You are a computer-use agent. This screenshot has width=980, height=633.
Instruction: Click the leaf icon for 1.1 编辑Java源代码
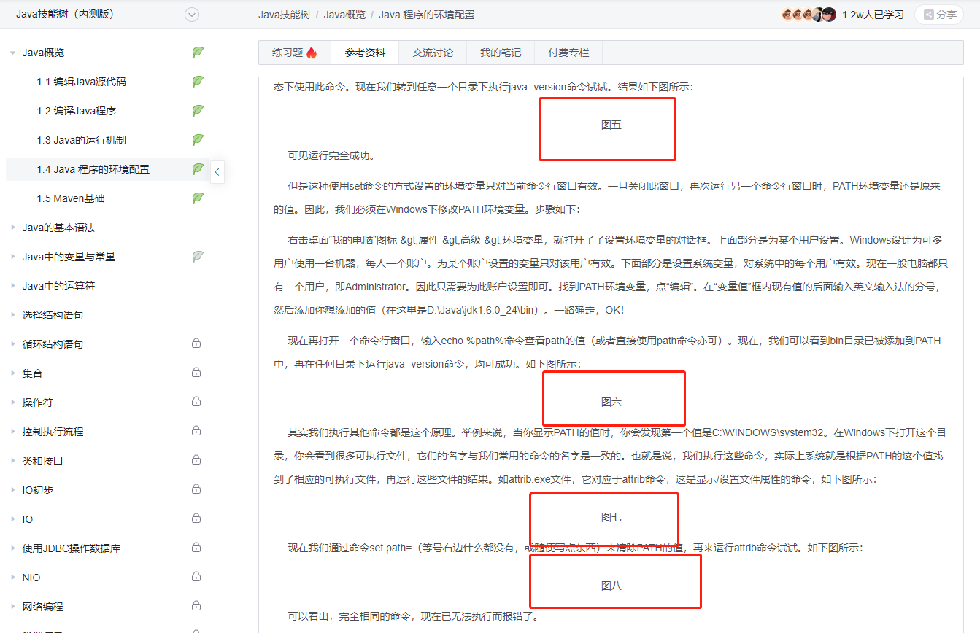198,82
